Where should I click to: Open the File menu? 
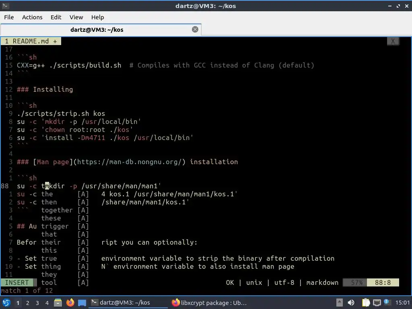[9, 17]
